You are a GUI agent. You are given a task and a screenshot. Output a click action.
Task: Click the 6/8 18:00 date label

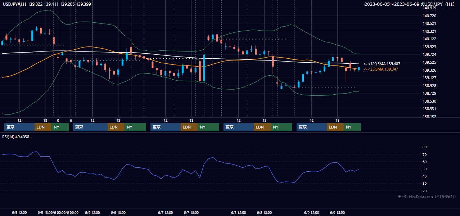click(264, 213)
